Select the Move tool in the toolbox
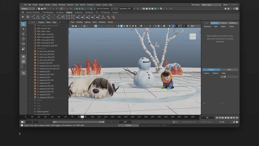 (23, 39)
